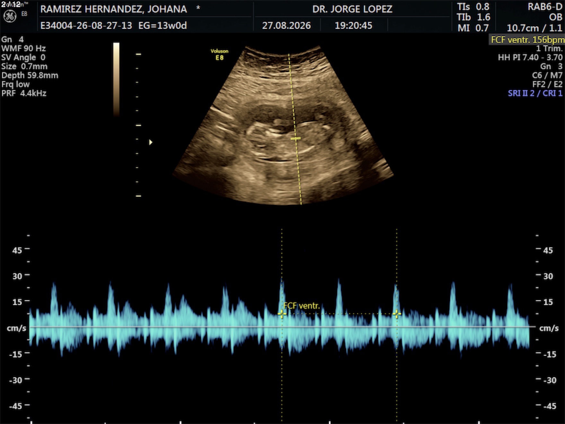Click the GE logo icon

tap(10, 16)
